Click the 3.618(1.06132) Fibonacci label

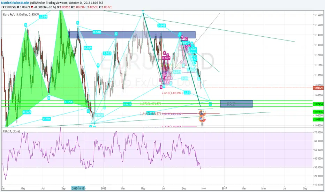172,114
